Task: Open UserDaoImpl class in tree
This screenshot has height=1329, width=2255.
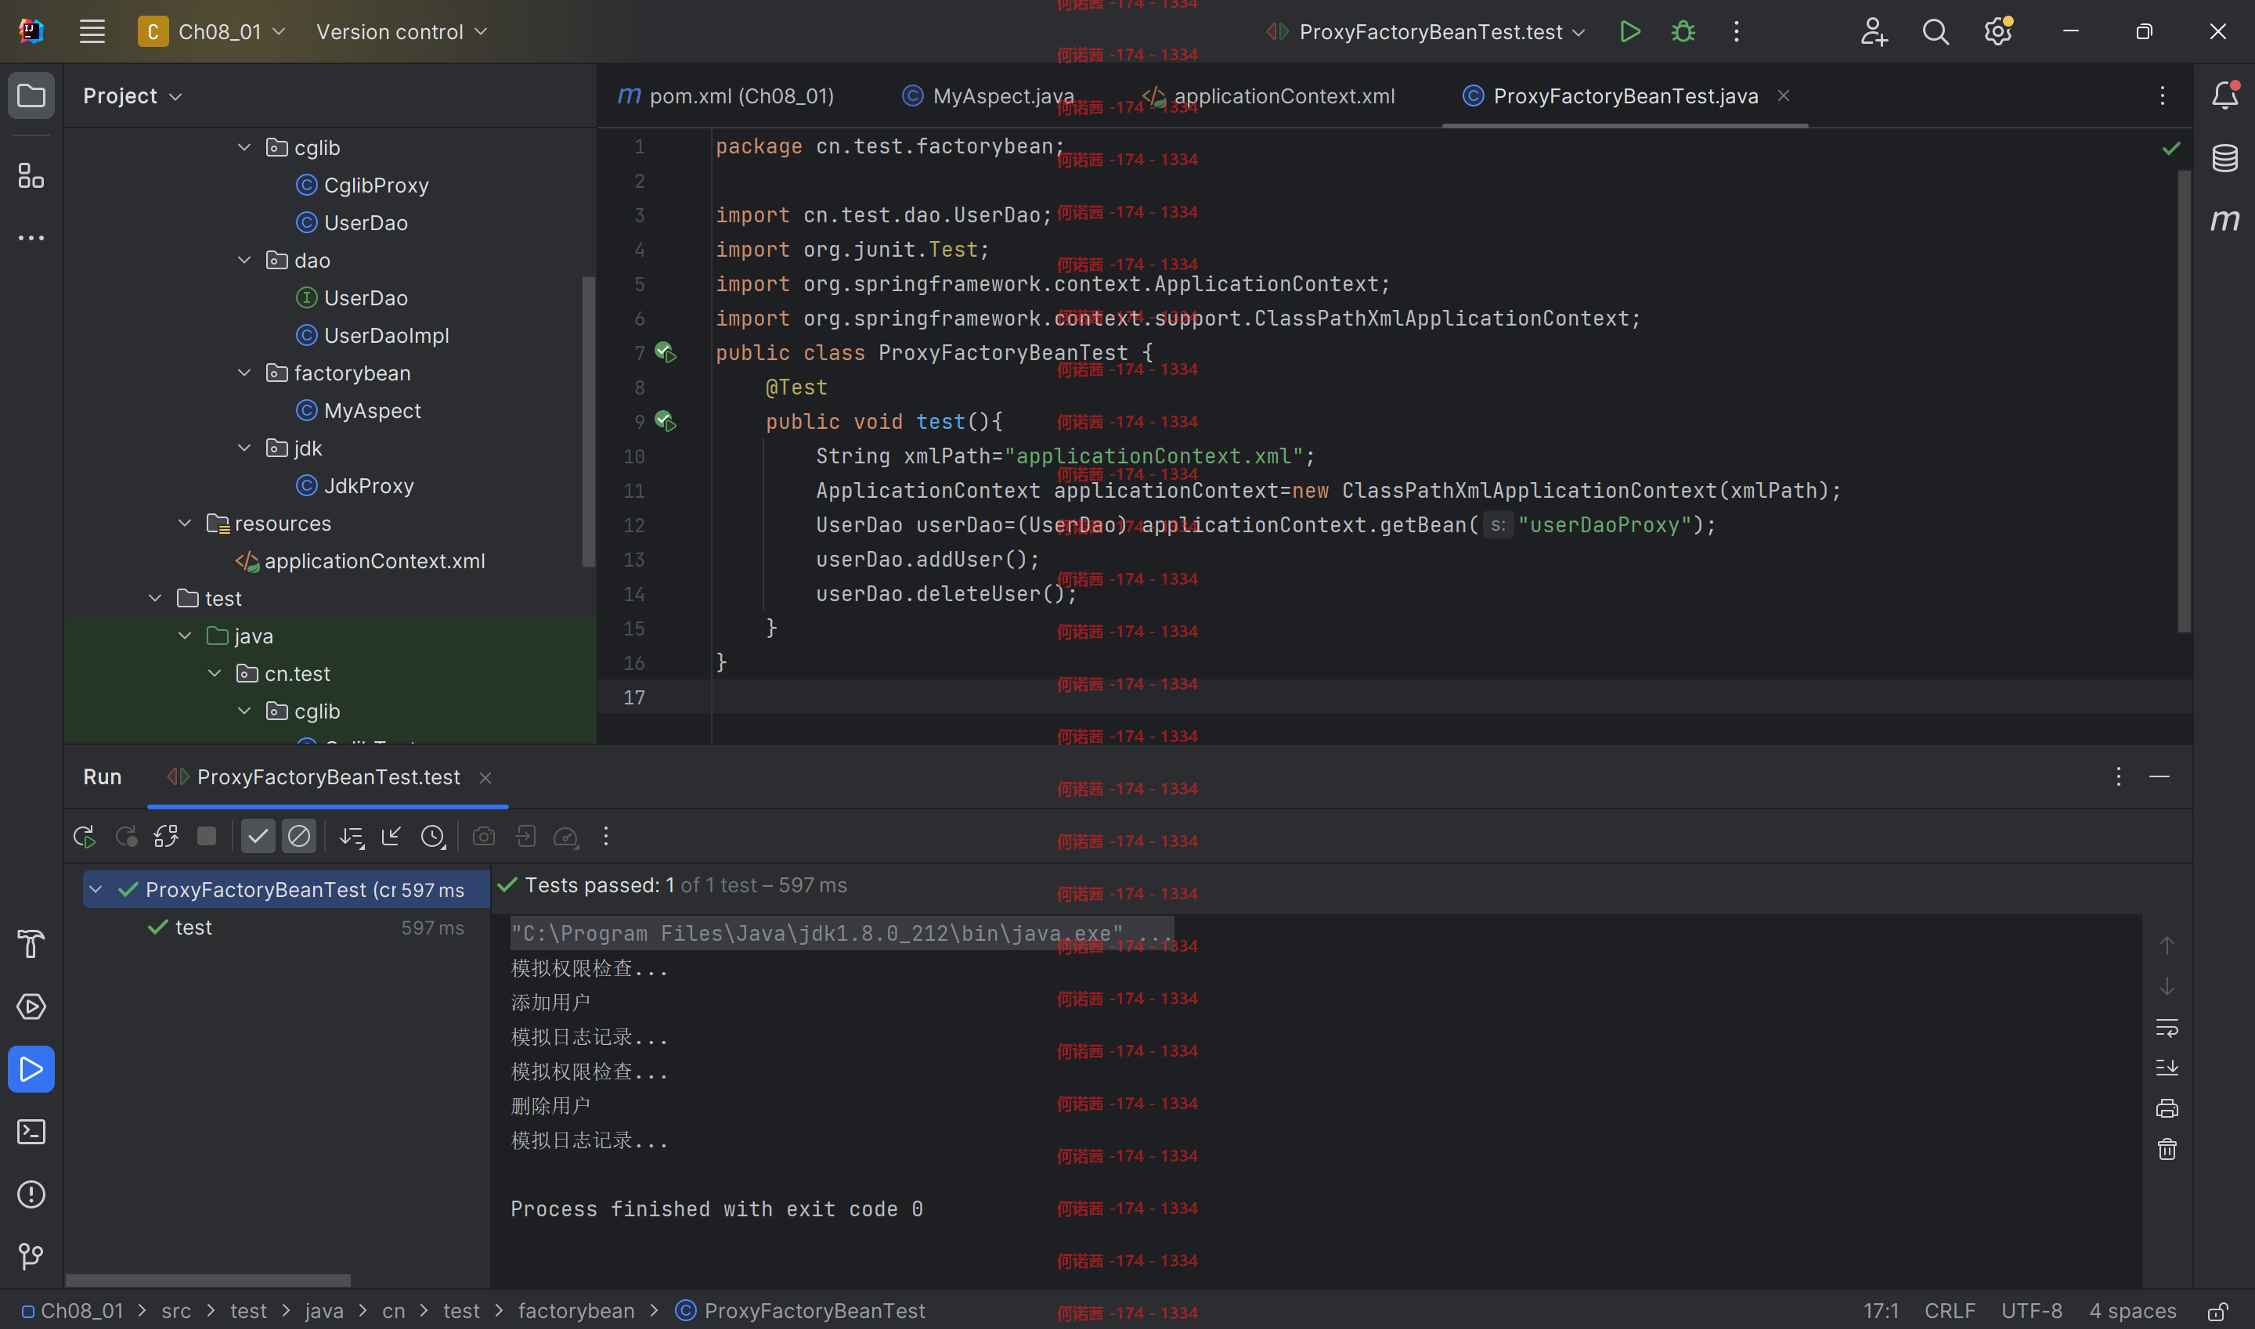Action: (x=386, y=336)
